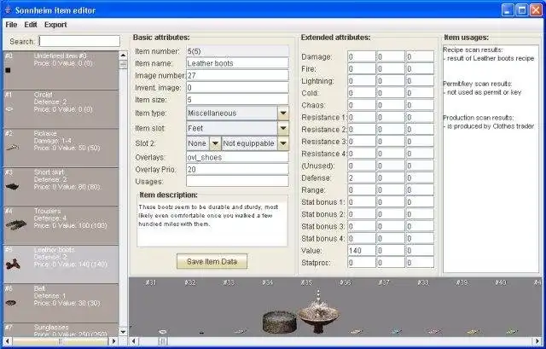The image size is (546, 349).
Task: Select the Pickaxe item icon in list
Action: pyautogui.click(x=13, y=148)
